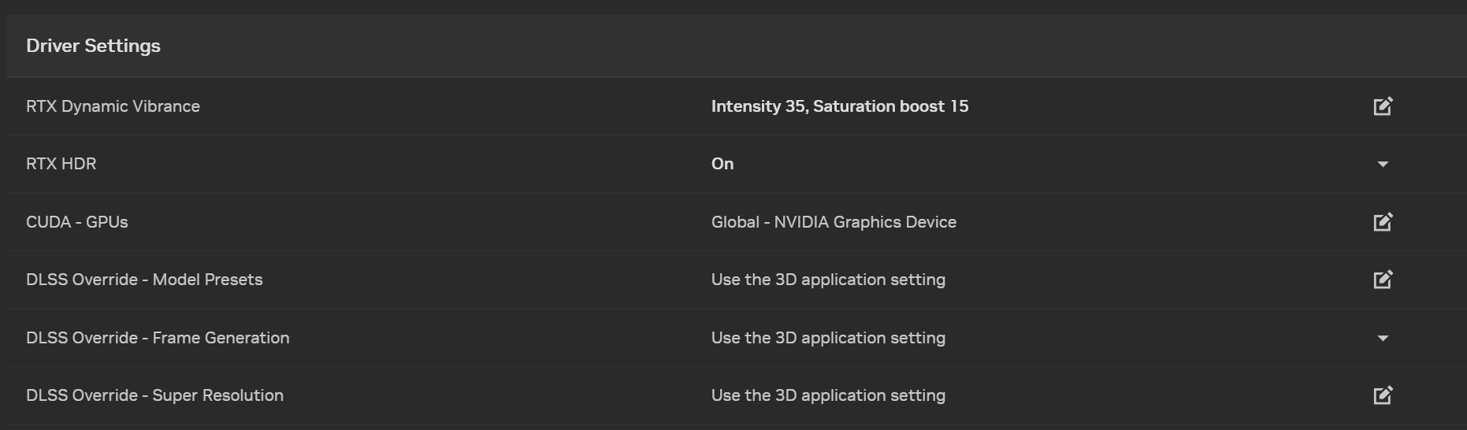Select Frame Generation's 3D application setting value
The width and height of the screenshot is (1467, 430).
pyautogui.click(x=827, y=338)
